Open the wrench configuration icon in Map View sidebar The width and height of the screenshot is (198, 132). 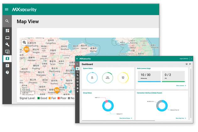(7, 45)
